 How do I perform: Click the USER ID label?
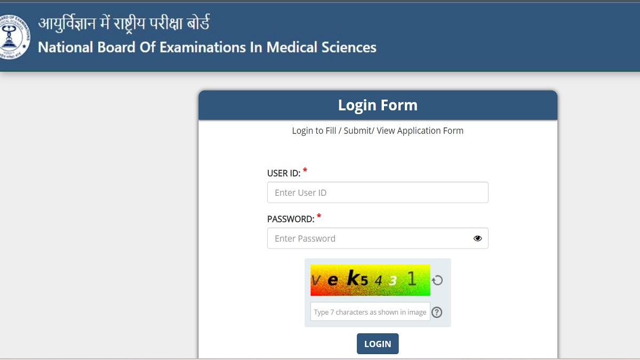pos(284,173)
